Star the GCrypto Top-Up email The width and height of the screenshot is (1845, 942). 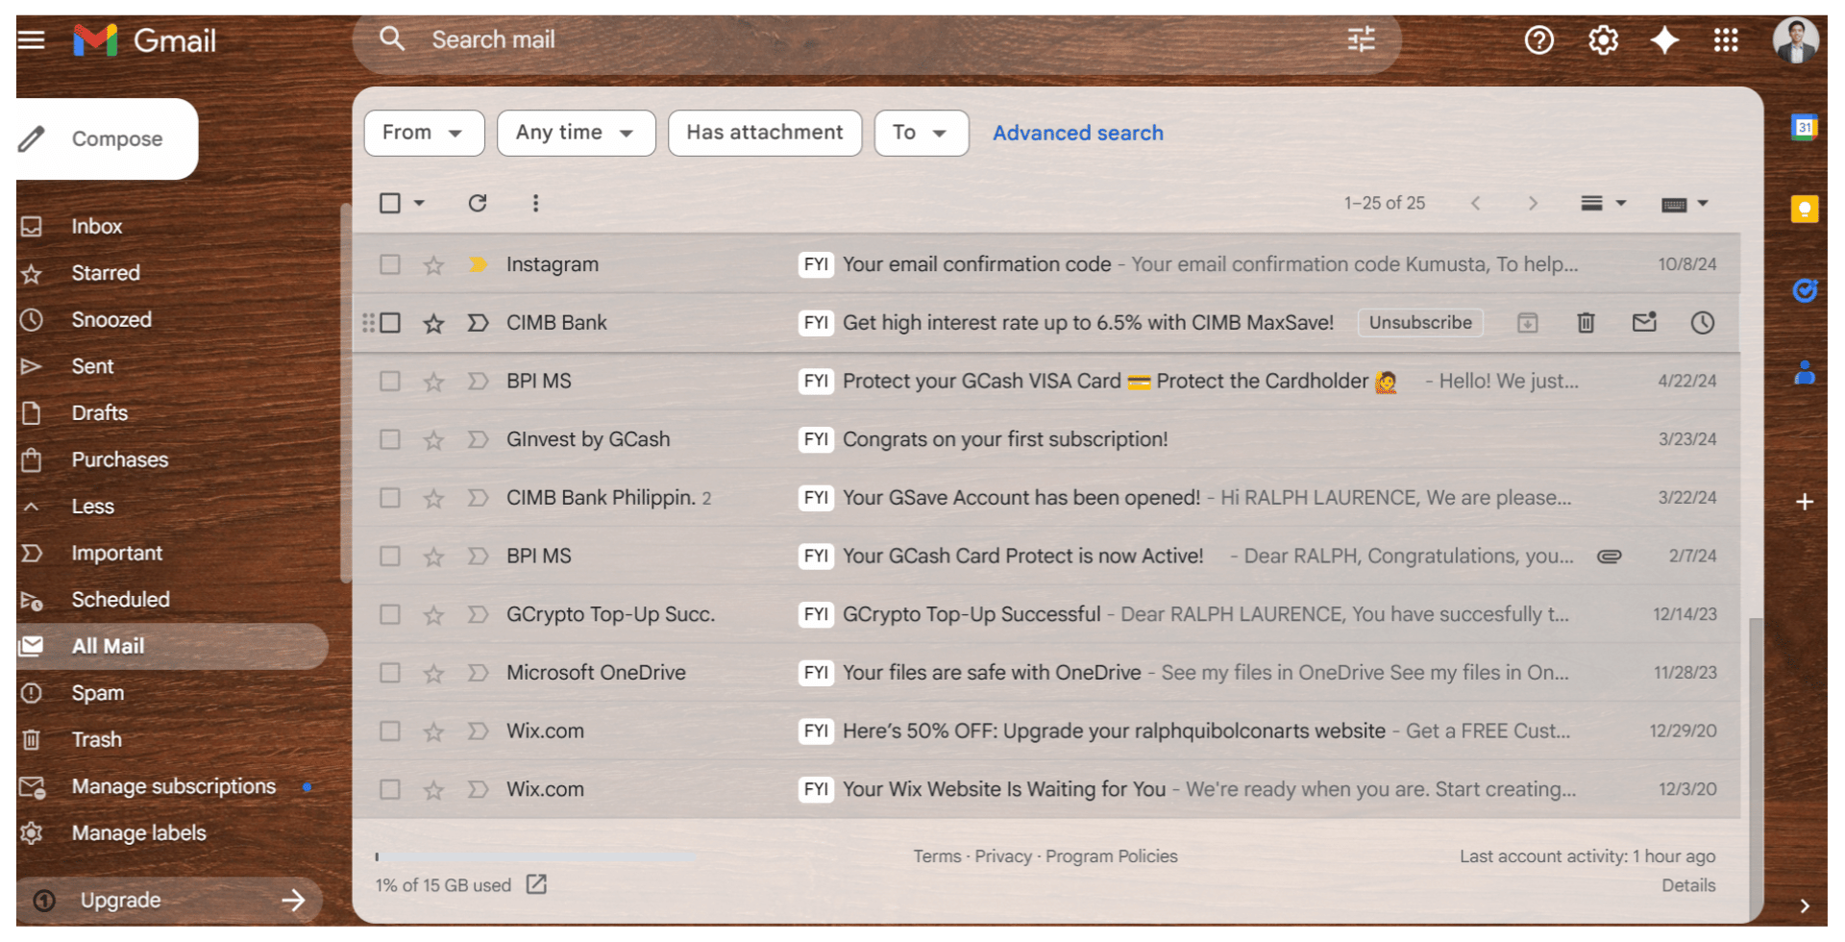[x=433, y=614]
